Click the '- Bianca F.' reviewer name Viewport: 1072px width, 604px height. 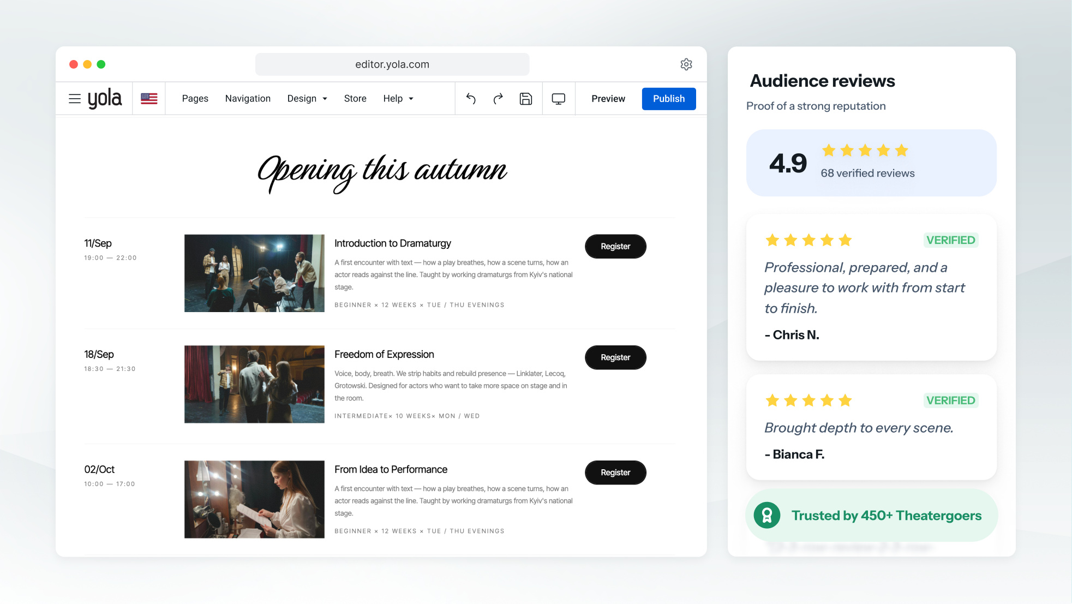pos(794,455)
